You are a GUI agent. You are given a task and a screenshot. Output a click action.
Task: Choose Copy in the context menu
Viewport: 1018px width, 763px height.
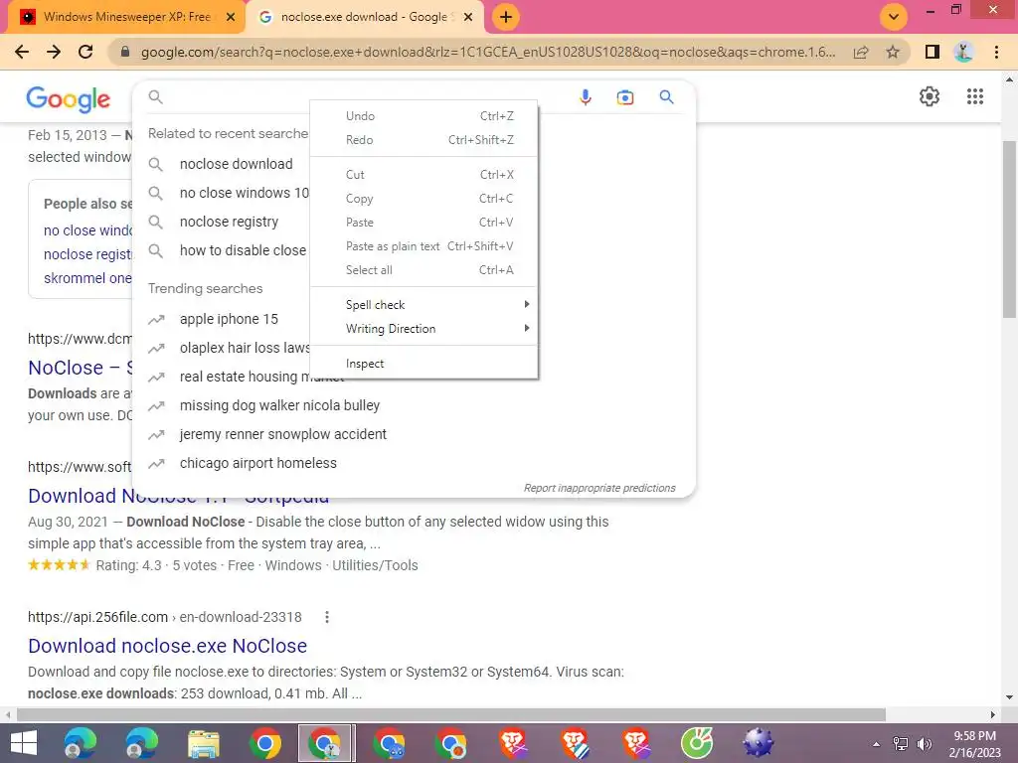click(424, 199)
